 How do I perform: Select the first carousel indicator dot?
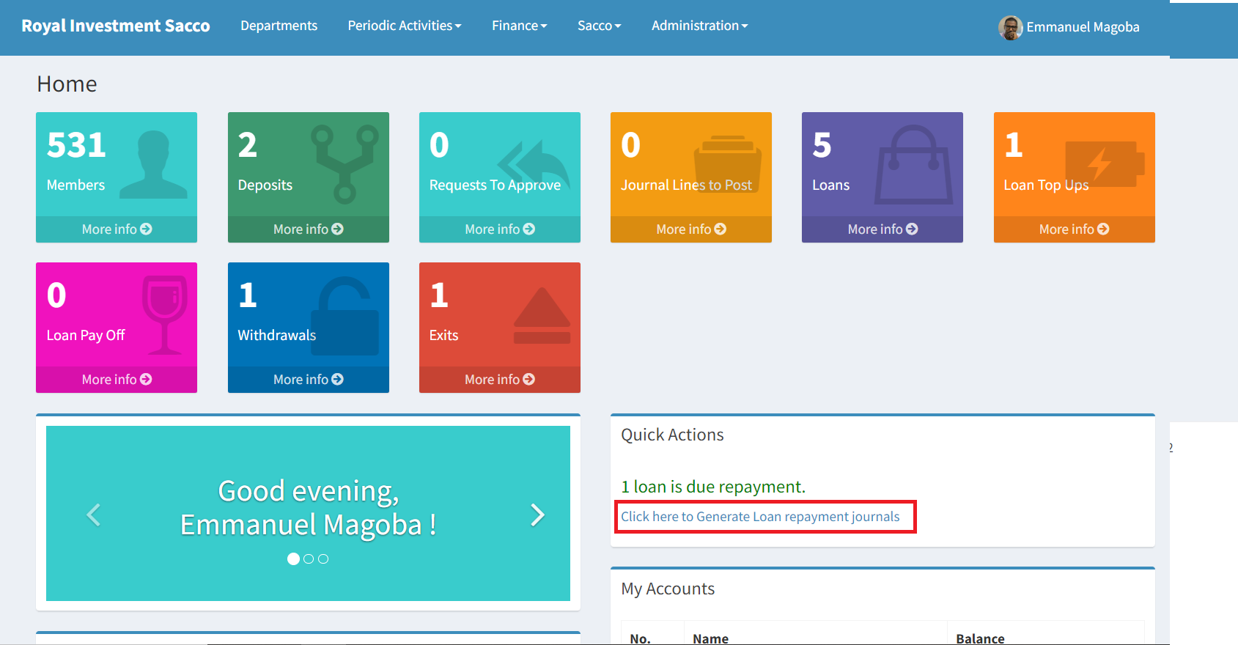click(x=293, y=559)
